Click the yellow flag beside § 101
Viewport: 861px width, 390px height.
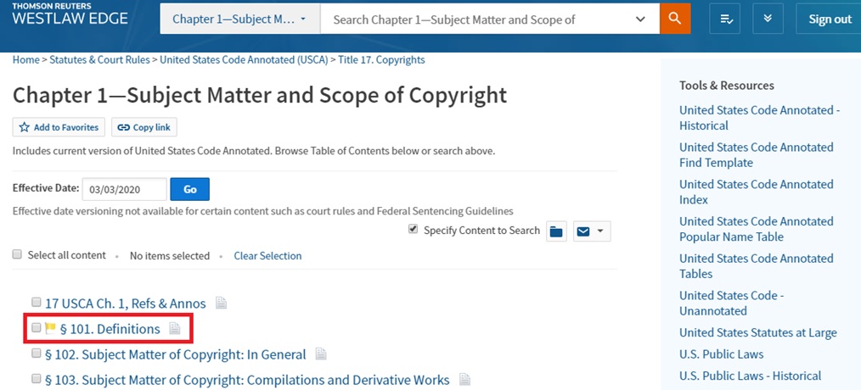coord(50,328)
